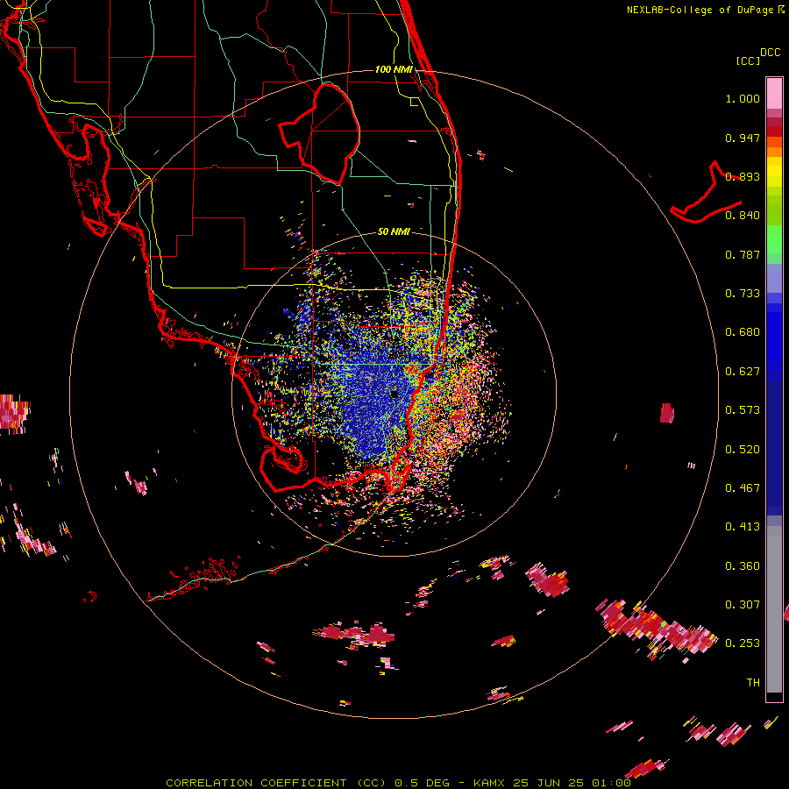Click the black KAMX radar site dot

point(394,394)
